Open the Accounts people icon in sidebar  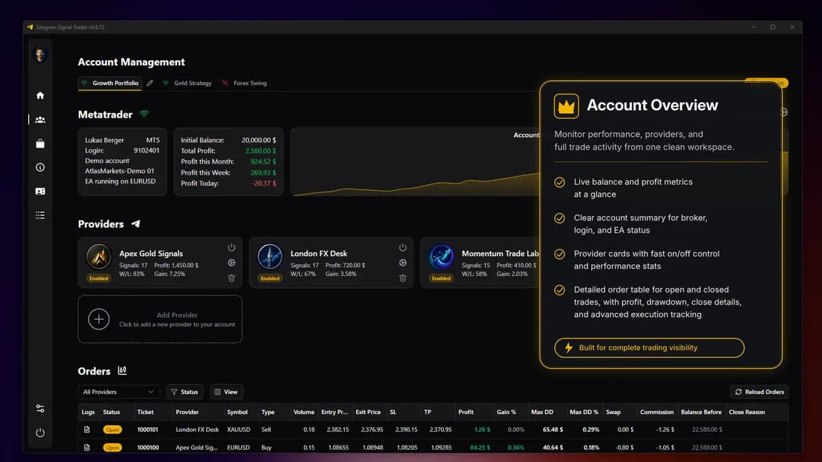click(40, 120)
